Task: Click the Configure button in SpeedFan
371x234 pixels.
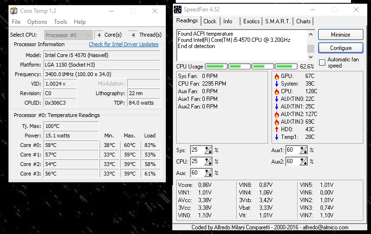Action: click(x=341, y=48)
